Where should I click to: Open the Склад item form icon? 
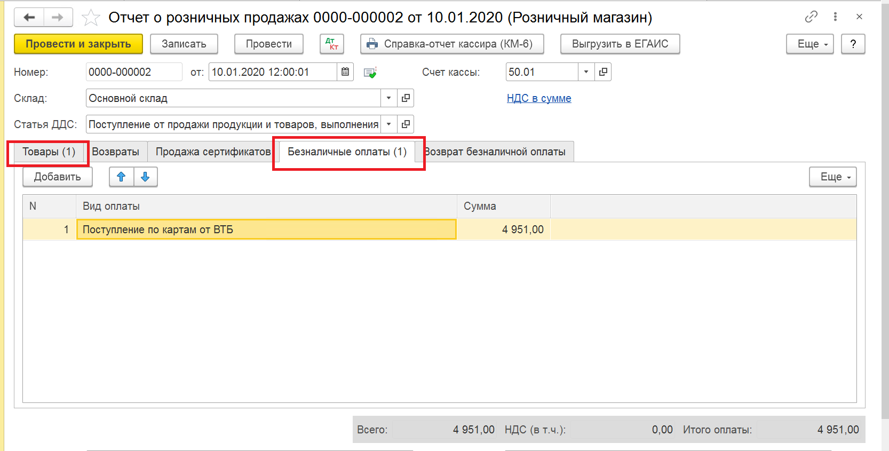pos(406,98)
